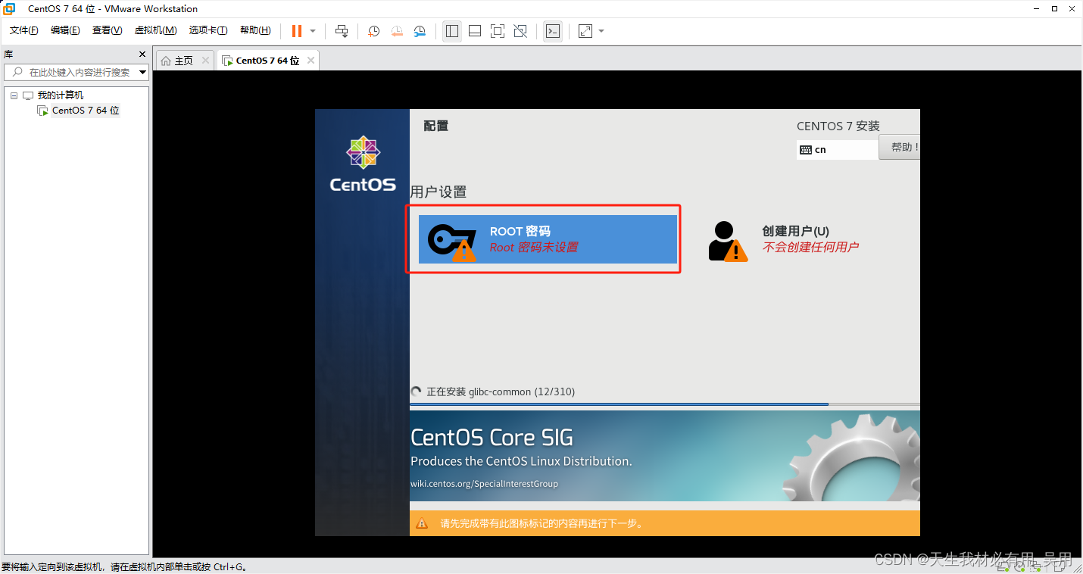The height and width of the screenshot is (574, 1083).
Task: Close the CentOS 7 64 位 tab
Action: coord(311,61)
